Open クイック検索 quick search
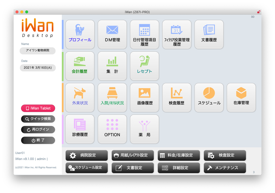The width and height of the screenshot is (275, 193). tap(38, 119)
